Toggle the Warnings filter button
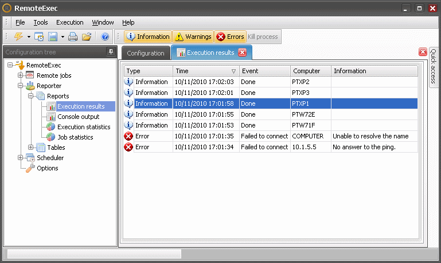441x263 pixels. [x=193, y=37]
